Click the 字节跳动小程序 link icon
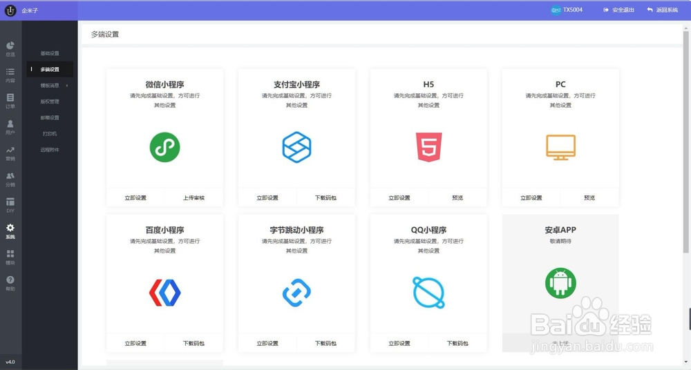The image size is (691, 370). [x=296, y=293]
